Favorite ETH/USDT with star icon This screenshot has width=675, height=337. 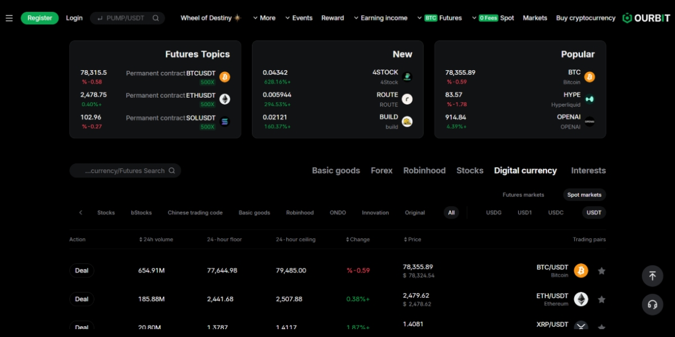pyautogui.click(x=601, y=299)
